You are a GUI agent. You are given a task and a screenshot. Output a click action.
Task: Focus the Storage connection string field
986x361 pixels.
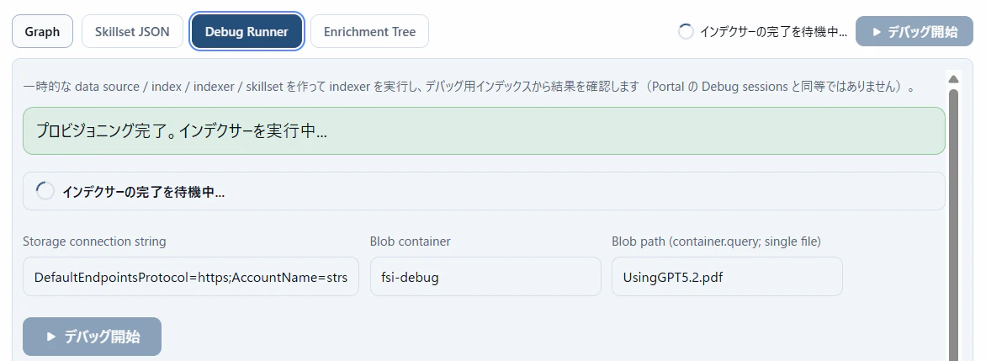tap(191, 277)
